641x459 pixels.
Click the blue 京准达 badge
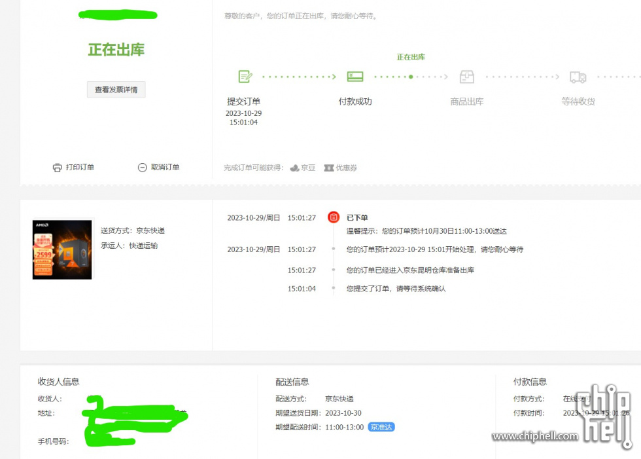point(381,427)
